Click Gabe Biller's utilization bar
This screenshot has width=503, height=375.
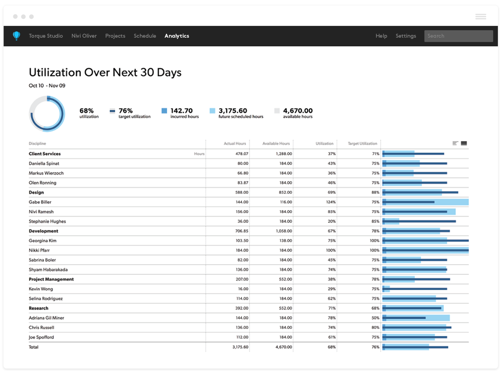pyautogui.click(x=424, y=202)
